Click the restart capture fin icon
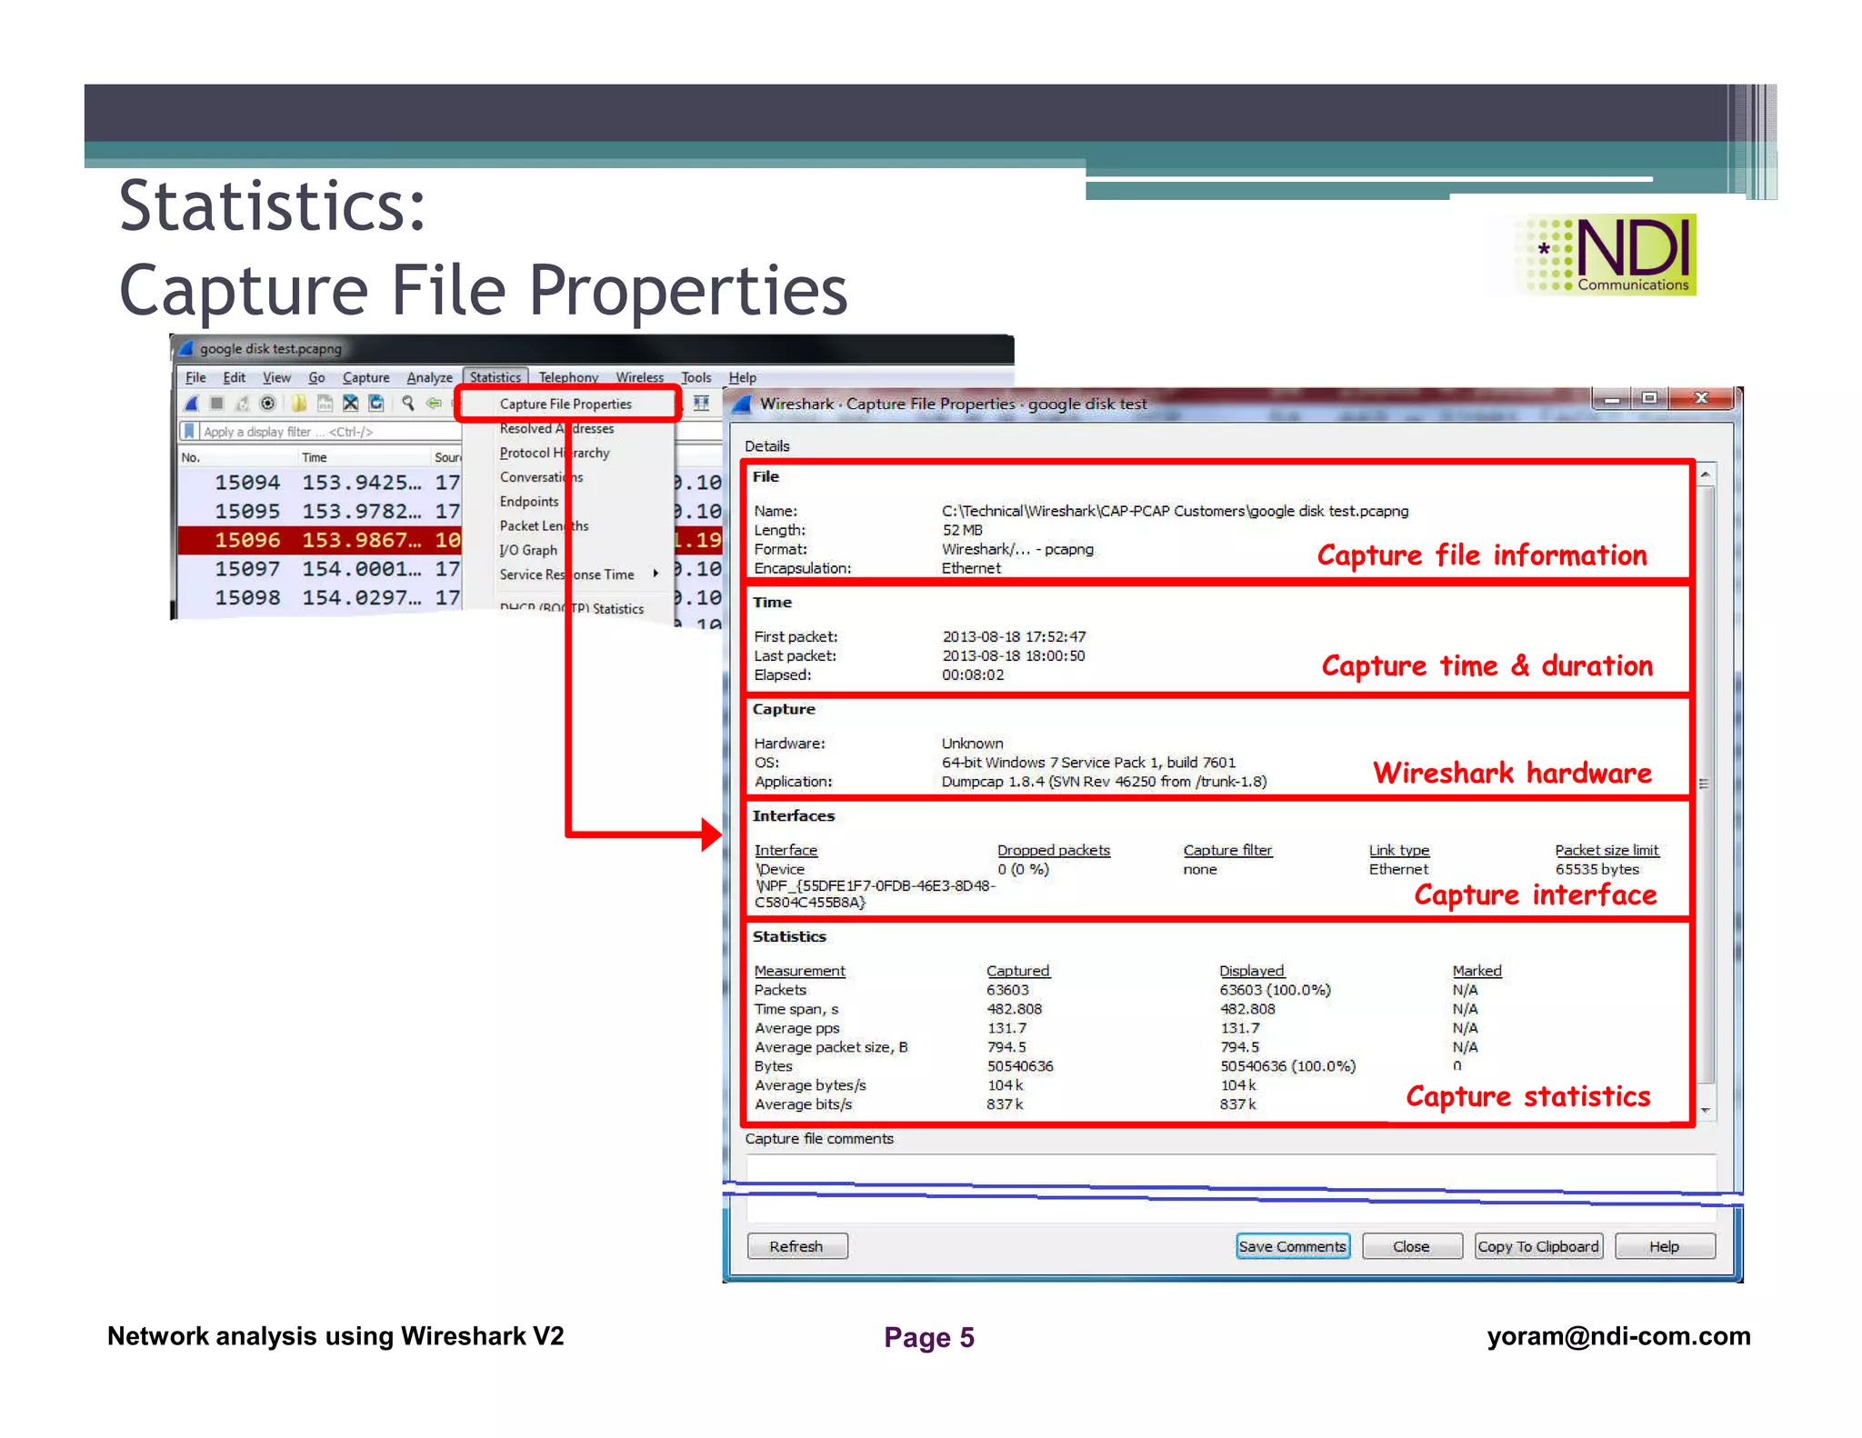Viewport: 1862px width, 1438px height. pos(242,404)
